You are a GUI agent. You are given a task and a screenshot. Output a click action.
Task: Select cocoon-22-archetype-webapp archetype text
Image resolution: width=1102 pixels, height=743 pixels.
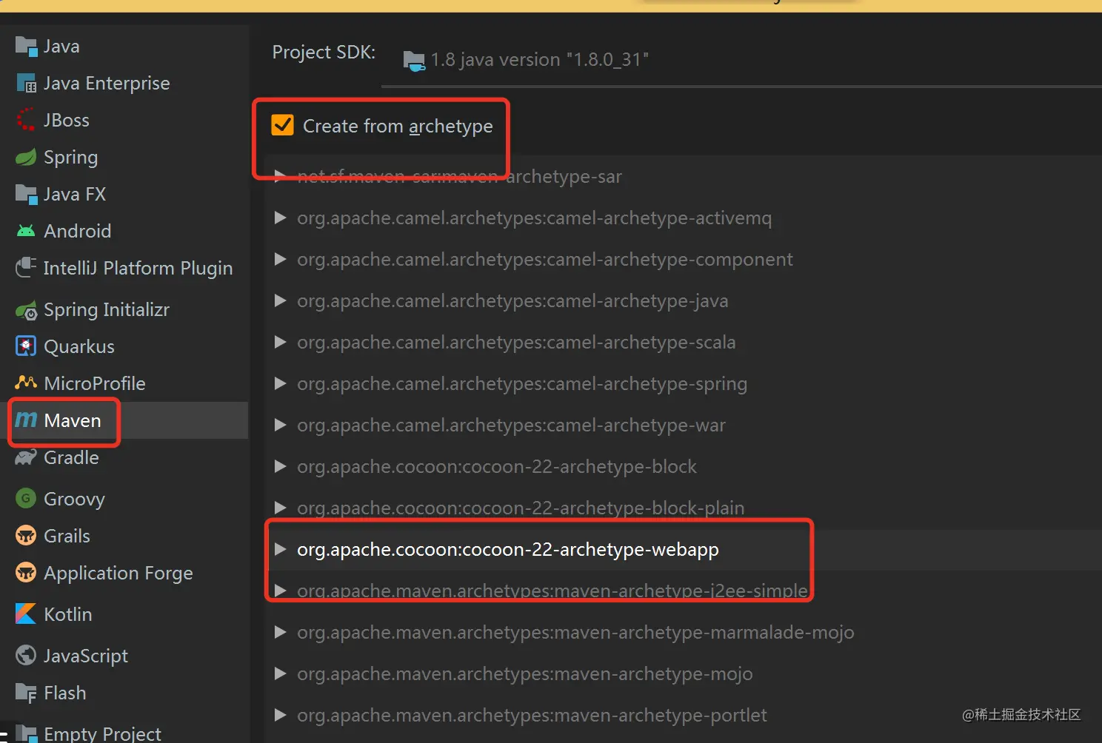(508, 550)
